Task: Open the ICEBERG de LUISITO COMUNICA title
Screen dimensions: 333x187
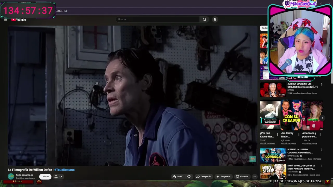Action: click(300, 151)
